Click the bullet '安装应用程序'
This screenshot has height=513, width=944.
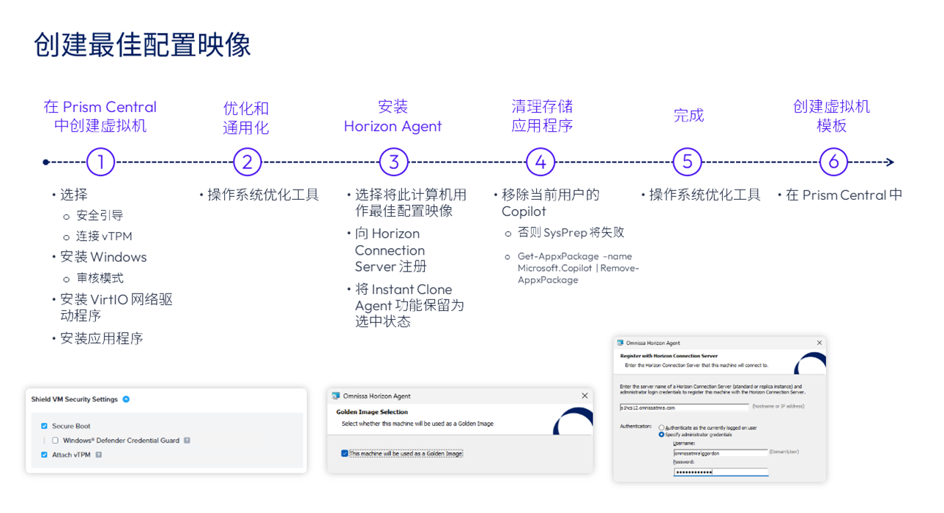pyautogui.click(x=102, y=338)
